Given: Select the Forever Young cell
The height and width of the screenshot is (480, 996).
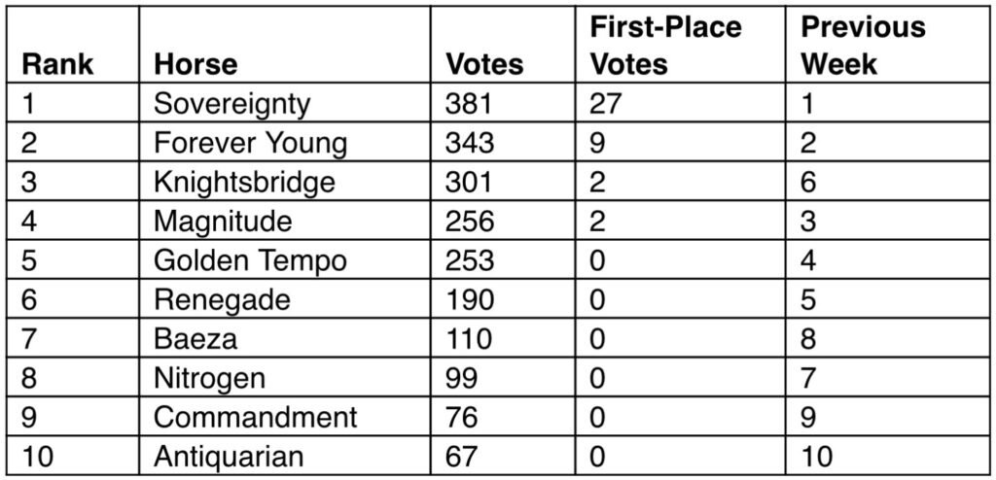Looking at the screenshot, I should pos(285,142).
